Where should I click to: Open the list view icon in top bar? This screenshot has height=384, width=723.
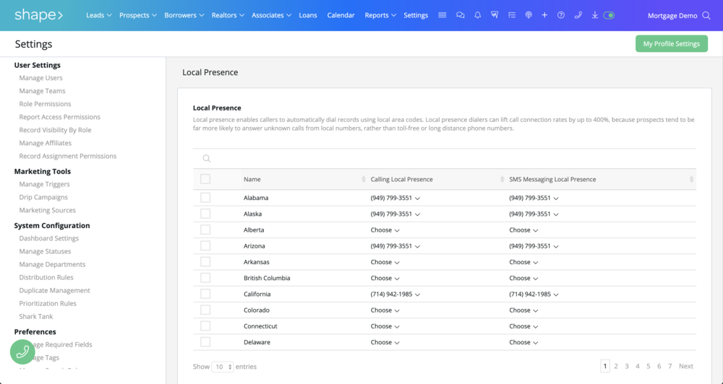(442, 15)
